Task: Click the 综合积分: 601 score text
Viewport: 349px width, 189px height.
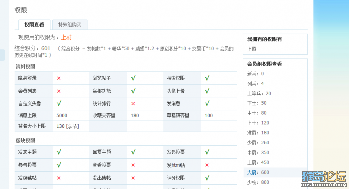Action: pyautogui.click(x=32, y=48)
